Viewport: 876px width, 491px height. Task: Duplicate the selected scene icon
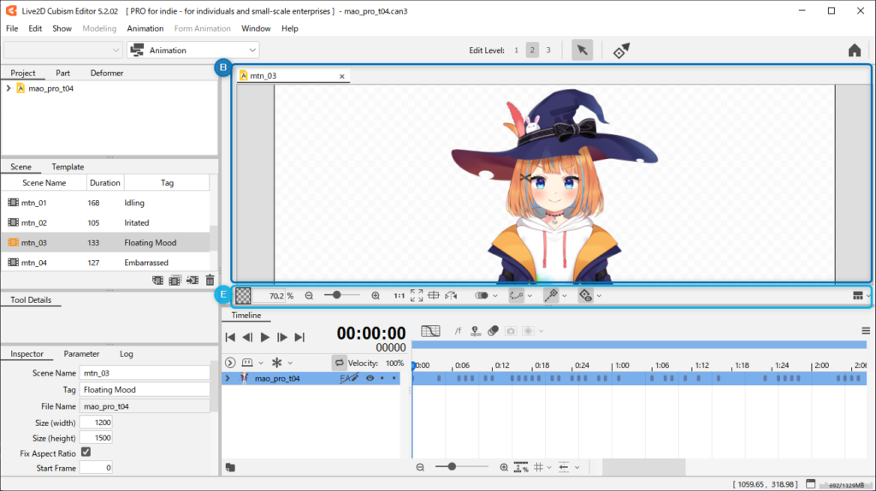pos(175,281)
